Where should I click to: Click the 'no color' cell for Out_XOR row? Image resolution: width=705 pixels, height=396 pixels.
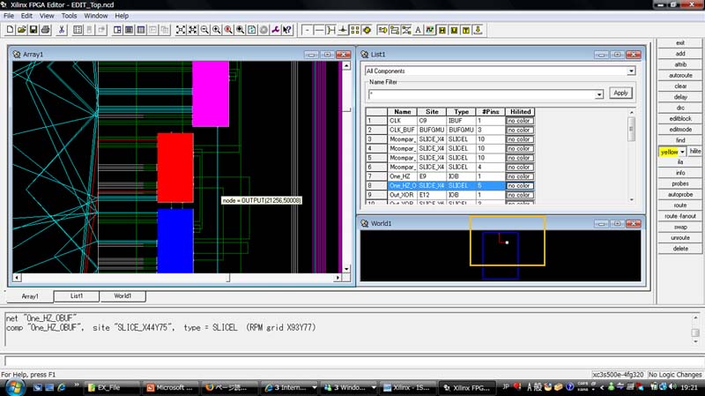[x=520, y=195]
